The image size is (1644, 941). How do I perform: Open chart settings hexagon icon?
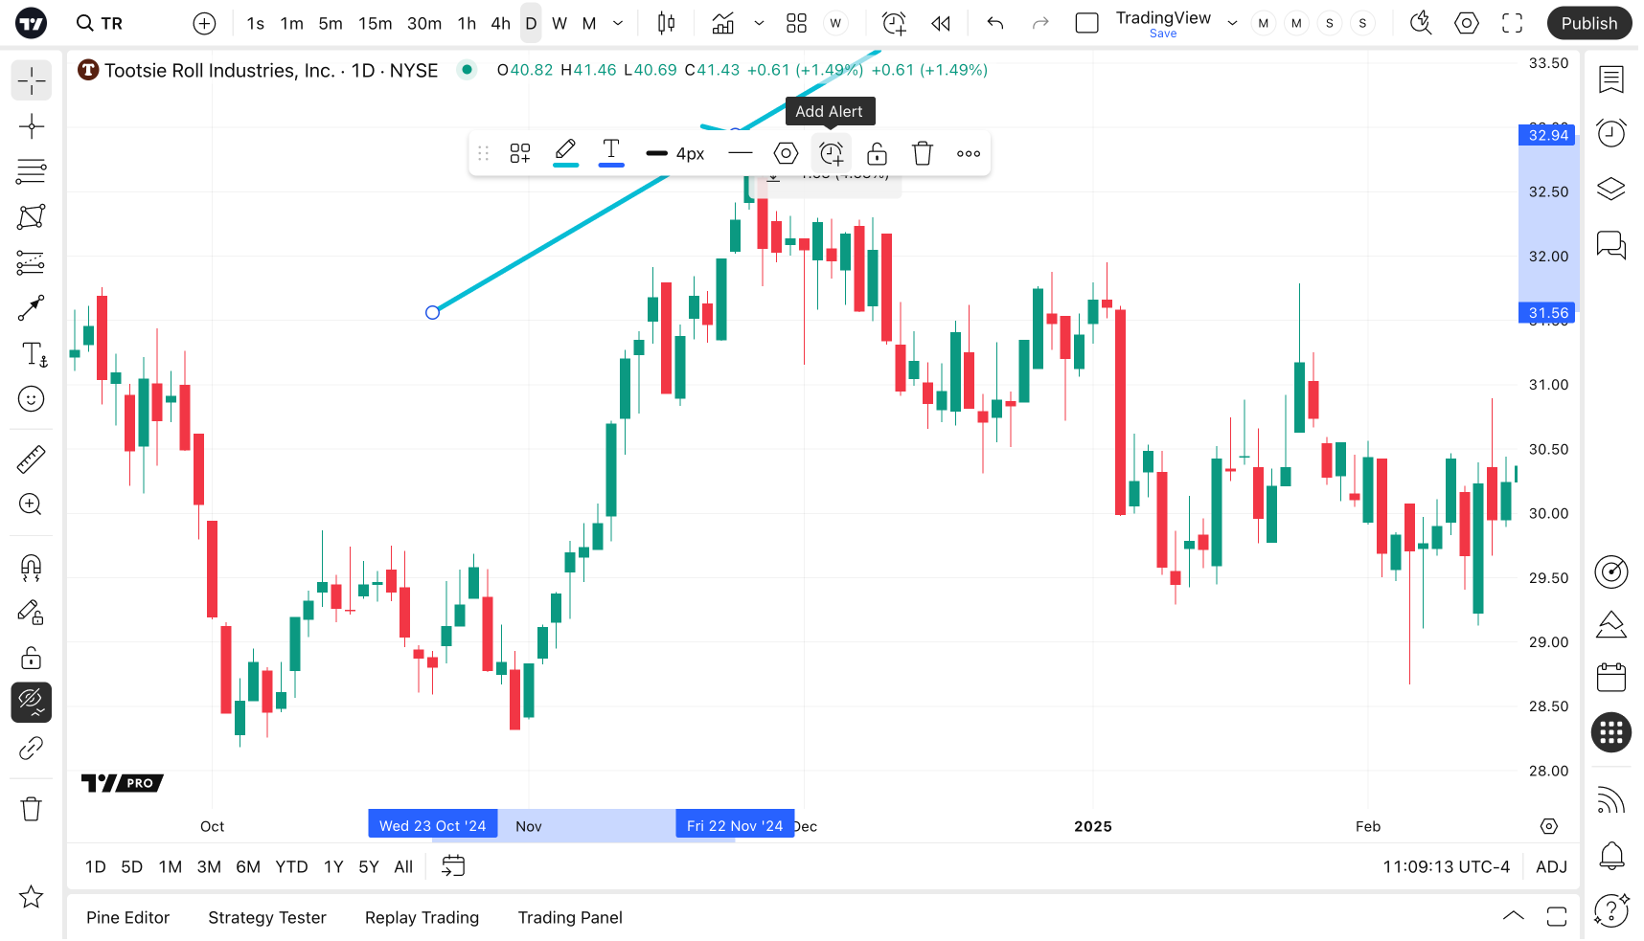1467,23
